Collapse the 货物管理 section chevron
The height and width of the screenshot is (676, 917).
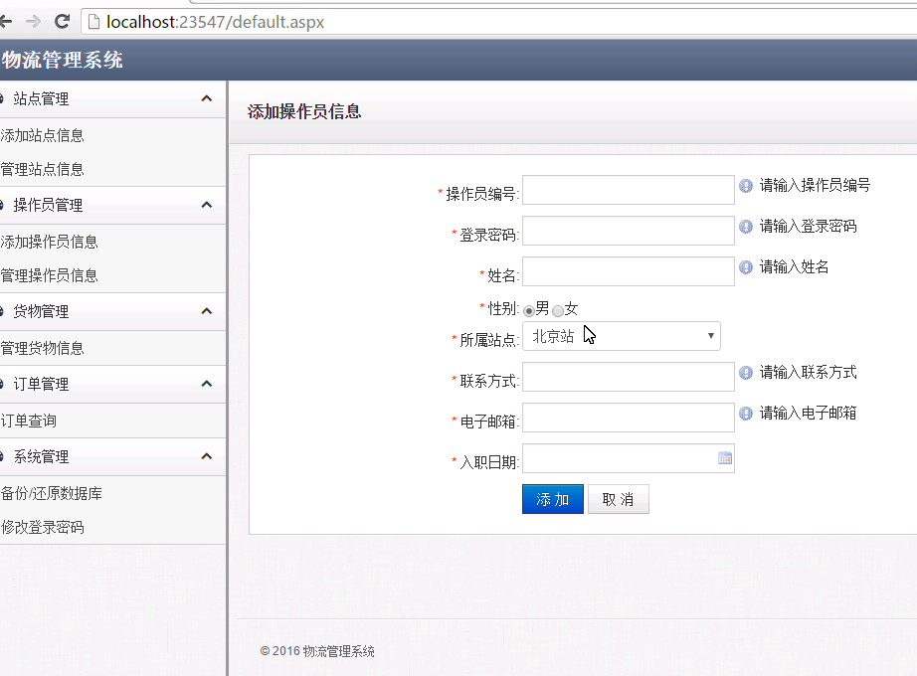207,312
